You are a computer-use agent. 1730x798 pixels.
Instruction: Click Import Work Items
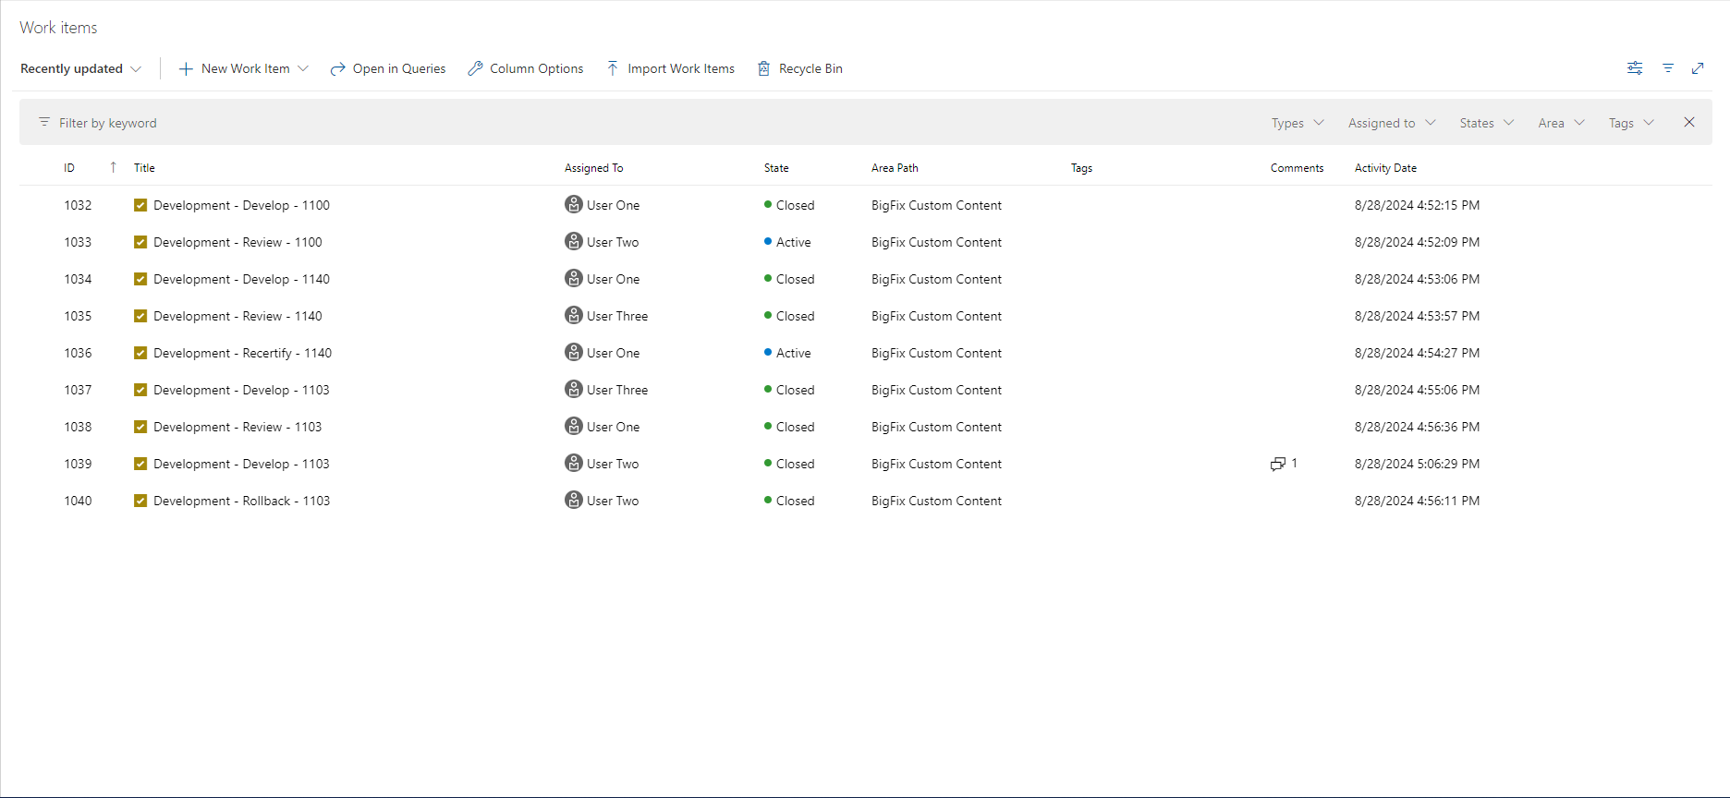point(671,68)
